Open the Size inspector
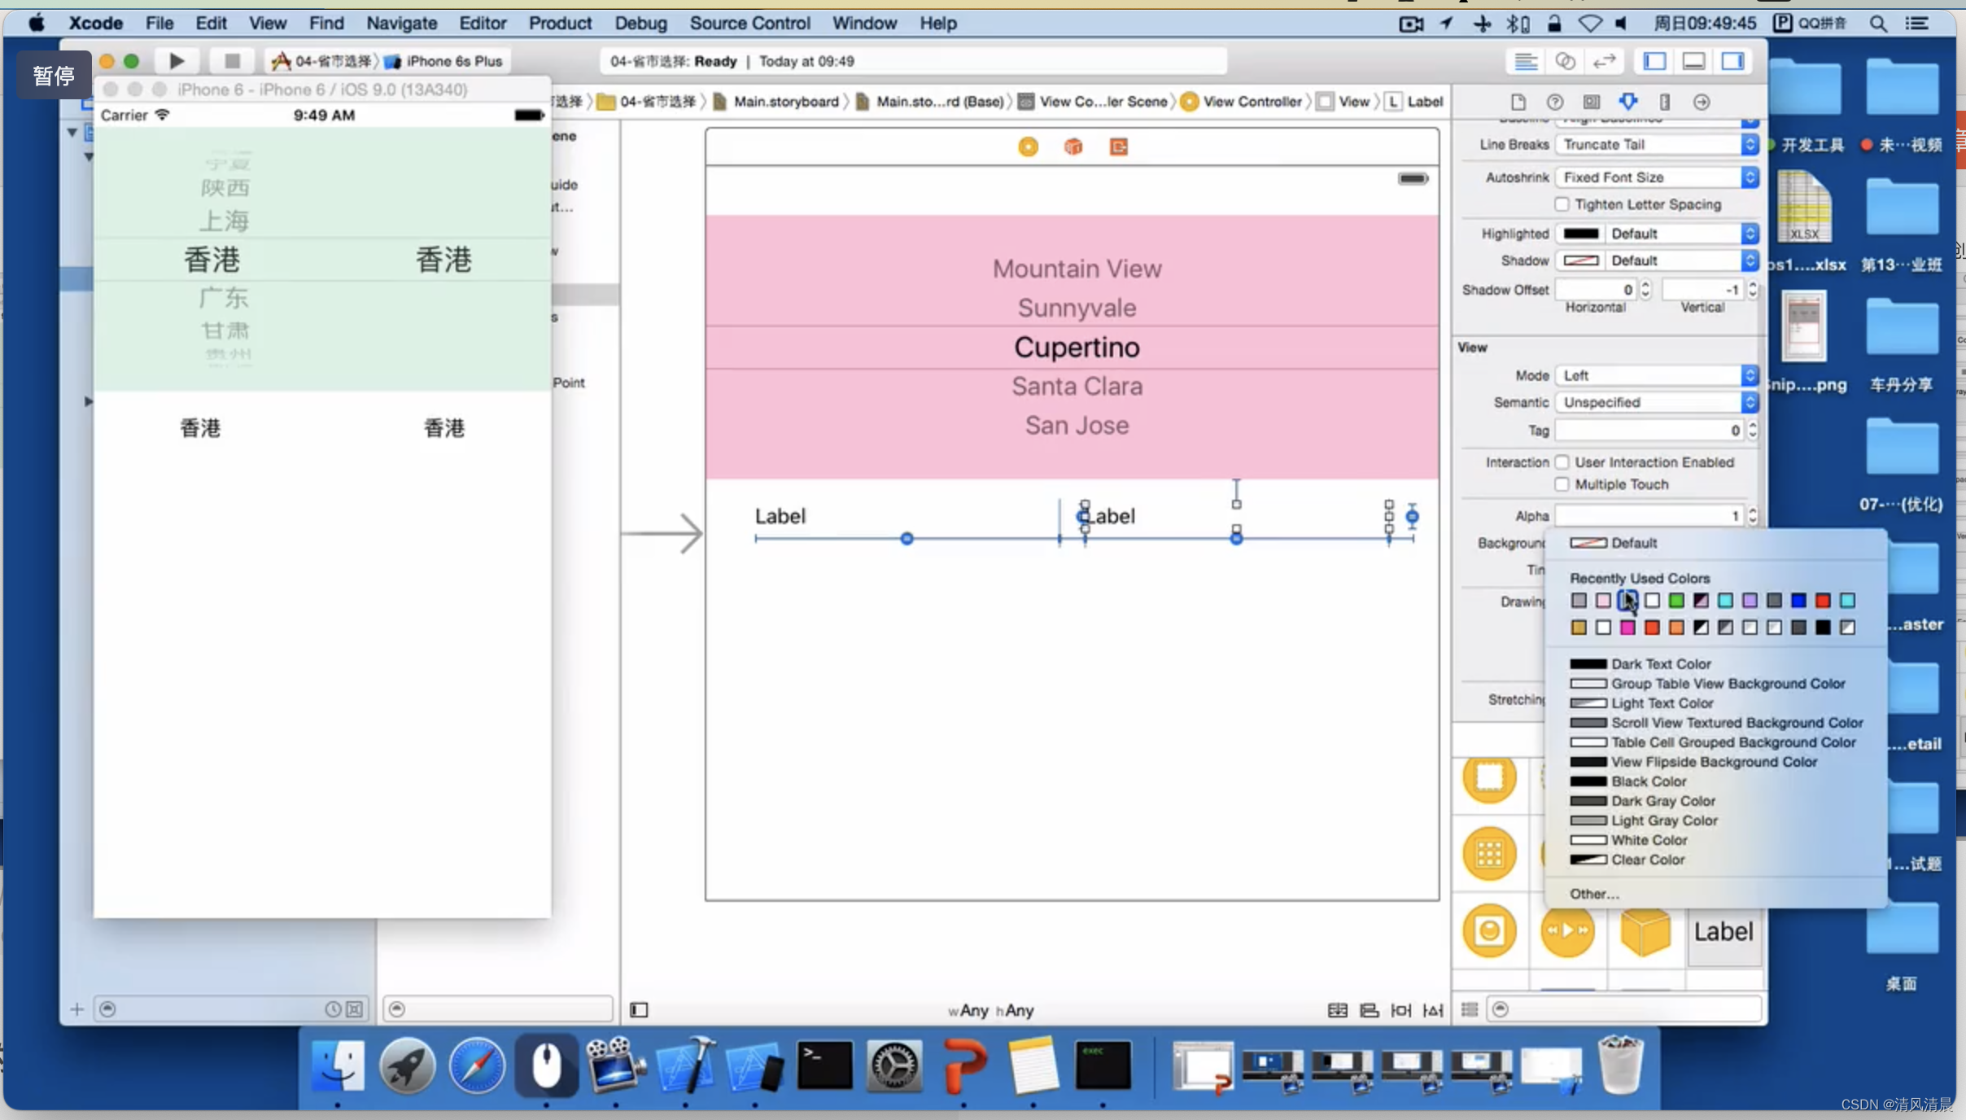The width and height of the screenshot is (1966, 1120). point(1665,102)
